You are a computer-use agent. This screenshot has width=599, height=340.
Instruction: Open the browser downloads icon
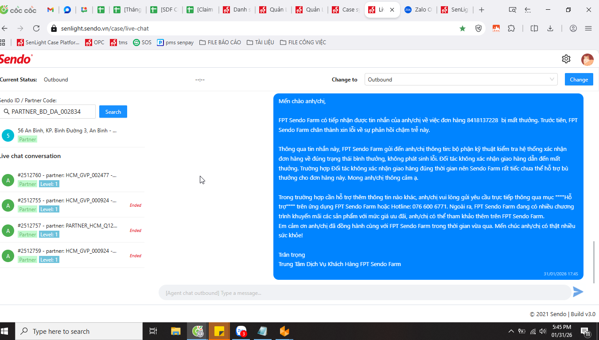pyautogui.click(x=550, y=28)
